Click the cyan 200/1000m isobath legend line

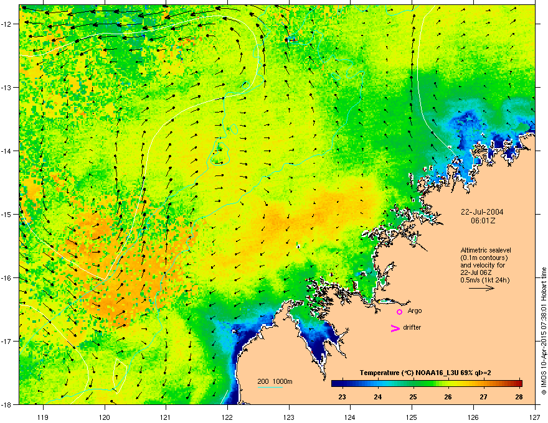pyautogui.click(x=270, y=387)
